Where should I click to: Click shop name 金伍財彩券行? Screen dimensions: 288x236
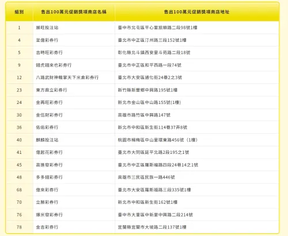coord(50,115)
